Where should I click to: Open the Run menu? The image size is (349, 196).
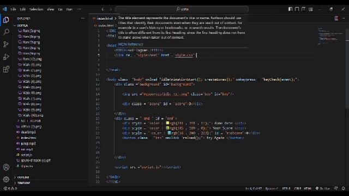69,9
